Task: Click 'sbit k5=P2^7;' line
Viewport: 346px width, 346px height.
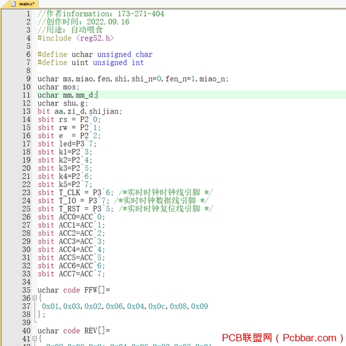Action: (x=65, y=185)
